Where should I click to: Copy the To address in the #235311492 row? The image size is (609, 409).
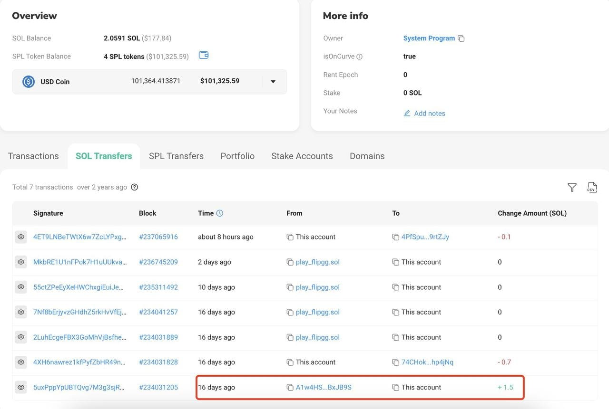click(395, 287)
